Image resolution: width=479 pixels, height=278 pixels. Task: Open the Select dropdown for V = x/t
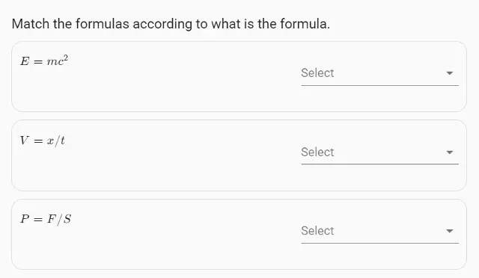tap(379, 152)
